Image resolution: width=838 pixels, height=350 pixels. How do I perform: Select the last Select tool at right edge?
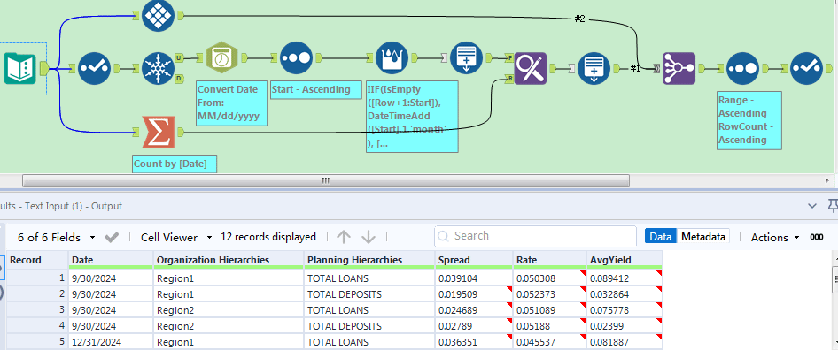pyautogui.click(x=806, y=69)
